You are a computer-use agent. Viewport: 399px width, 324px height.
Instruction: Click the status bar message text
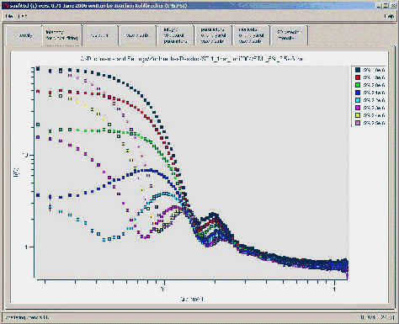coord(27,317)
